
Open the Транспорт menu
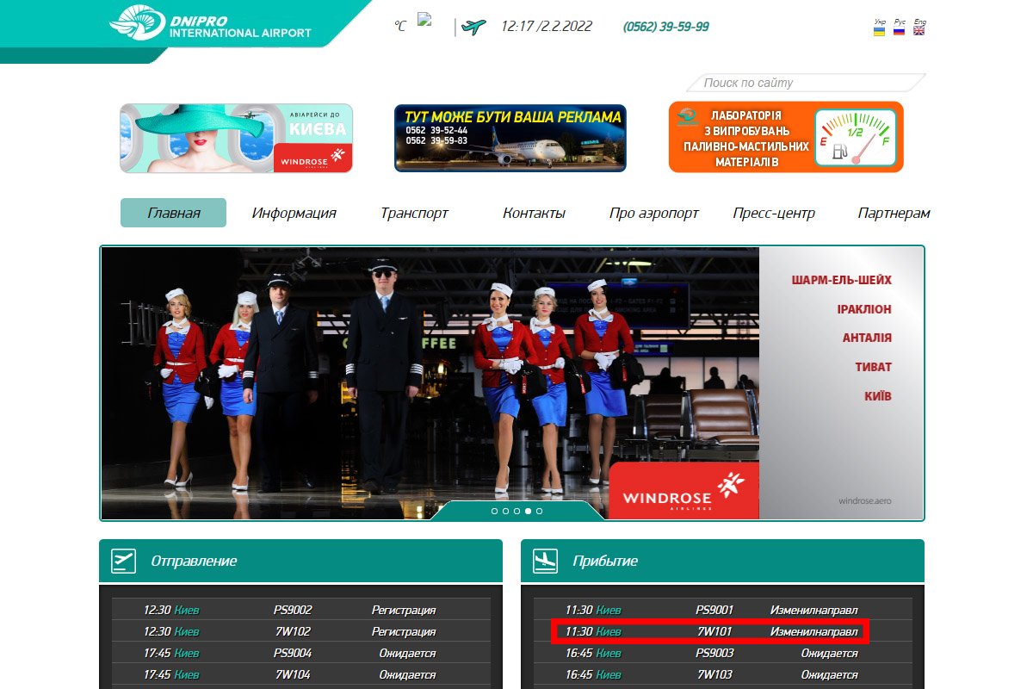click(414, 213)
